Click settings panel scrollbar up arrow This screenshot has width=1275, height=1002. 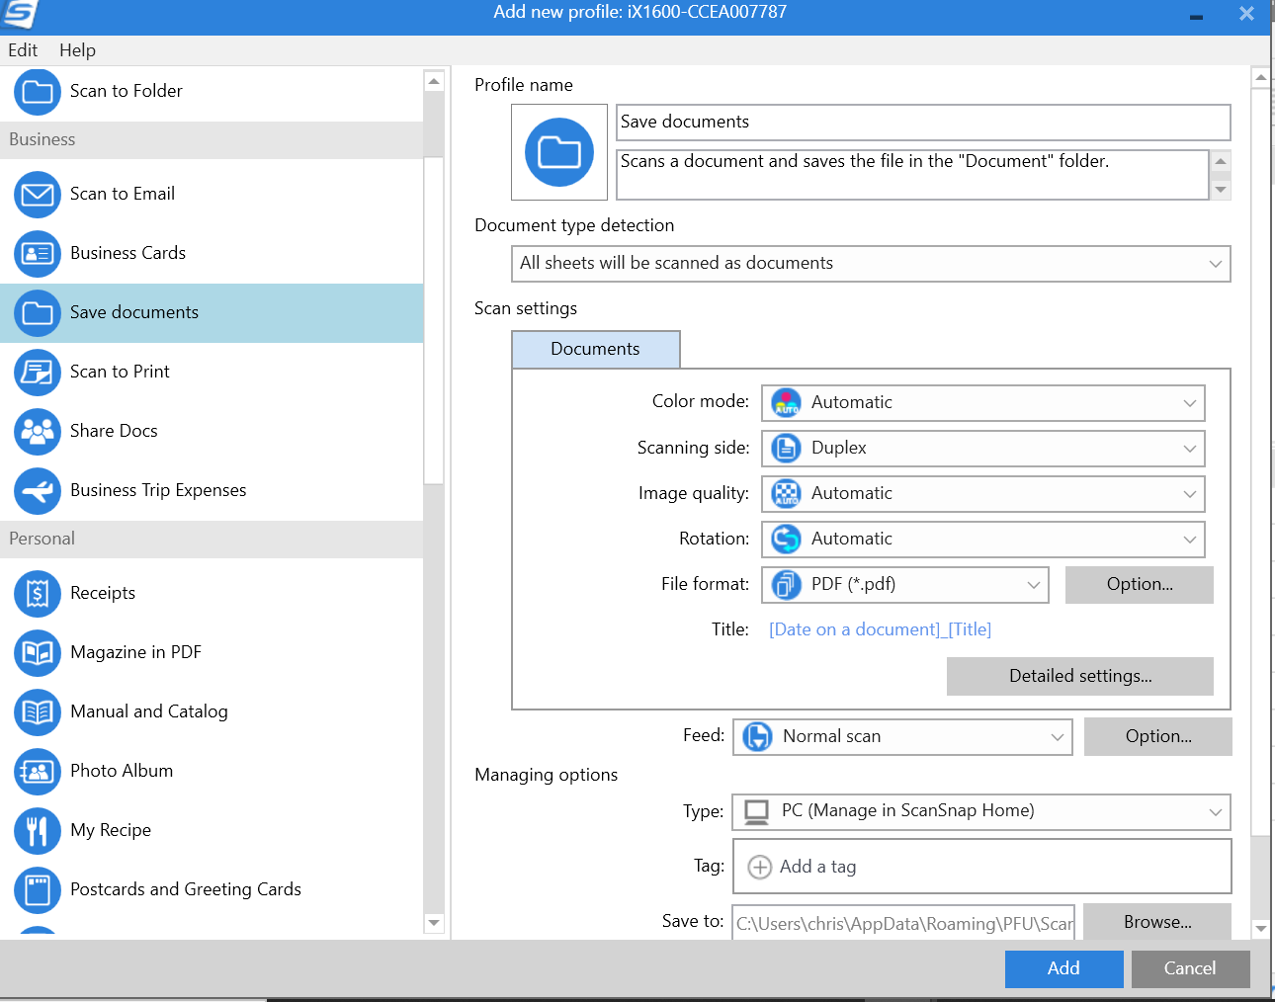click(x=1260, y=77)
